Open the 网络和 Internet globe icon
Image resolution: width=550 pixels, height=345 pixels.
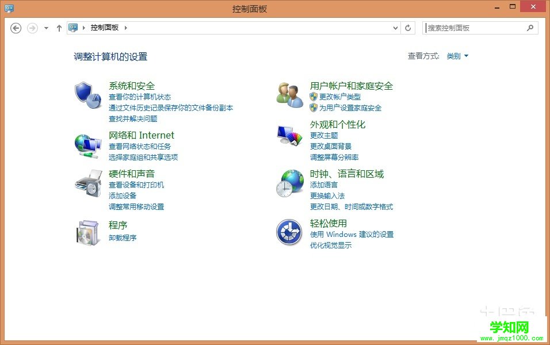coord(87,146)
